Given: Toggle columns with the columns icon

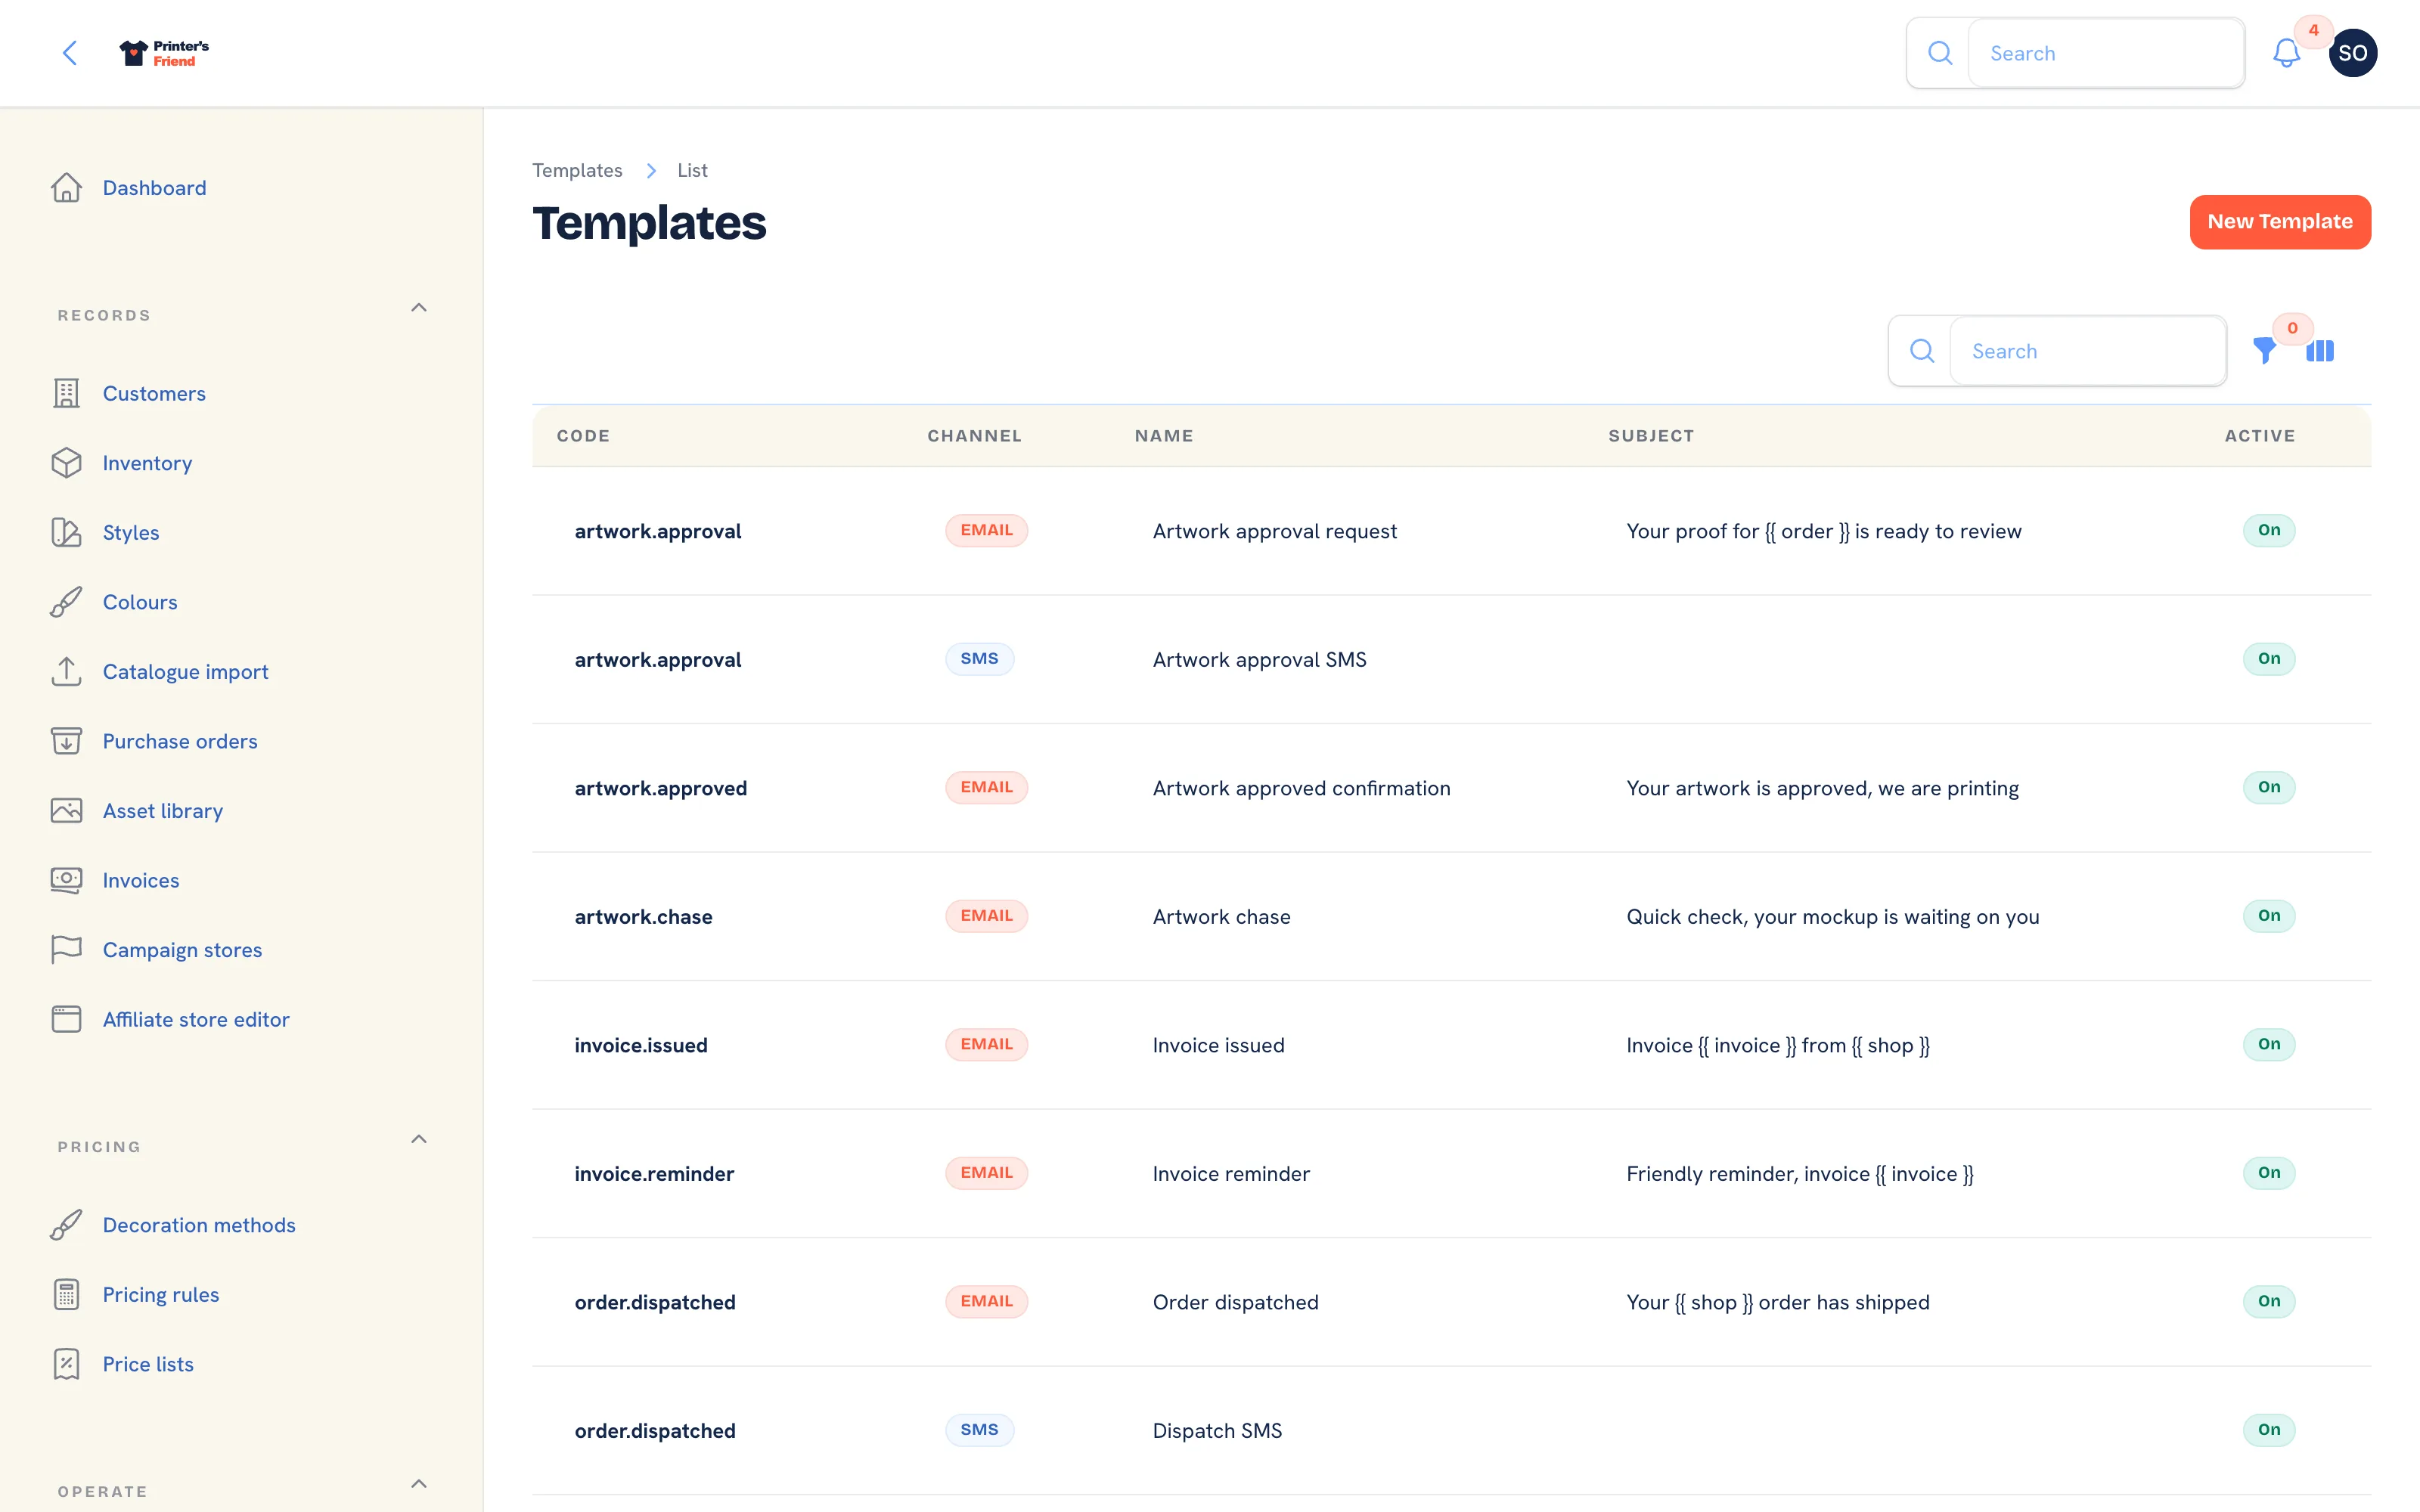Looking at the screenshot, I should pyautogui.click(x=2320, y=351).
